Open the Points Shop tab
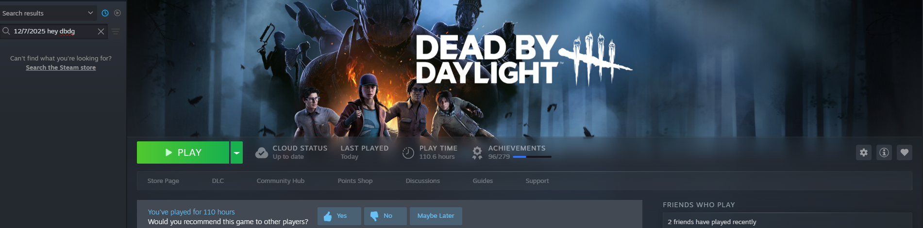 pos(355,181)
